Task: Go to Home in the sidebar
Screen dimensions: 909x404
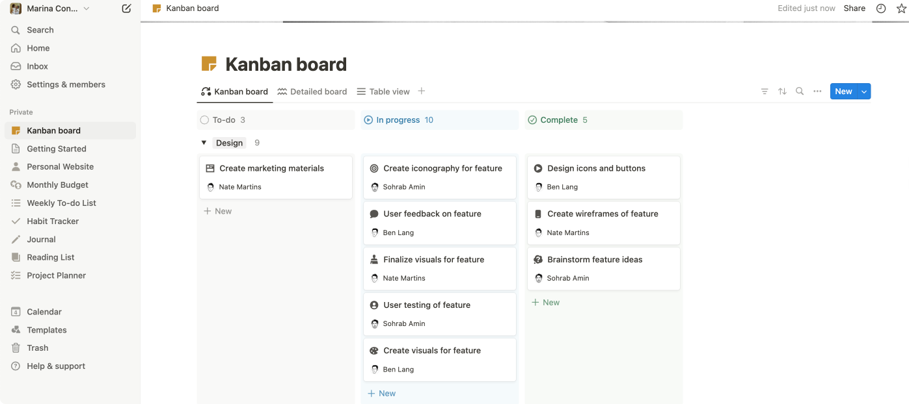Action: click(x=70, y=48)
